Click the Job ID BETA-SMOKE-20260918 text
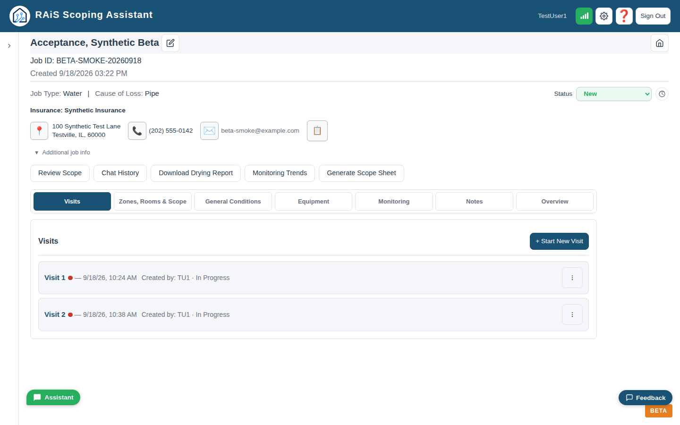Screen dimensions: 680x425 pos(86,60)
